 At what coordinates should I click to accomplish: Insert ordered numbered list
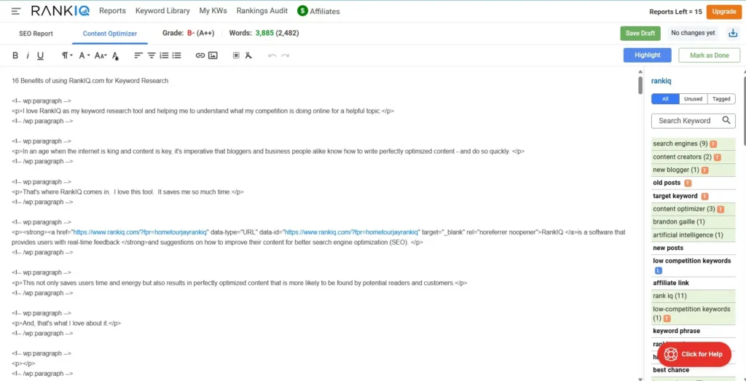coord(164,55)
